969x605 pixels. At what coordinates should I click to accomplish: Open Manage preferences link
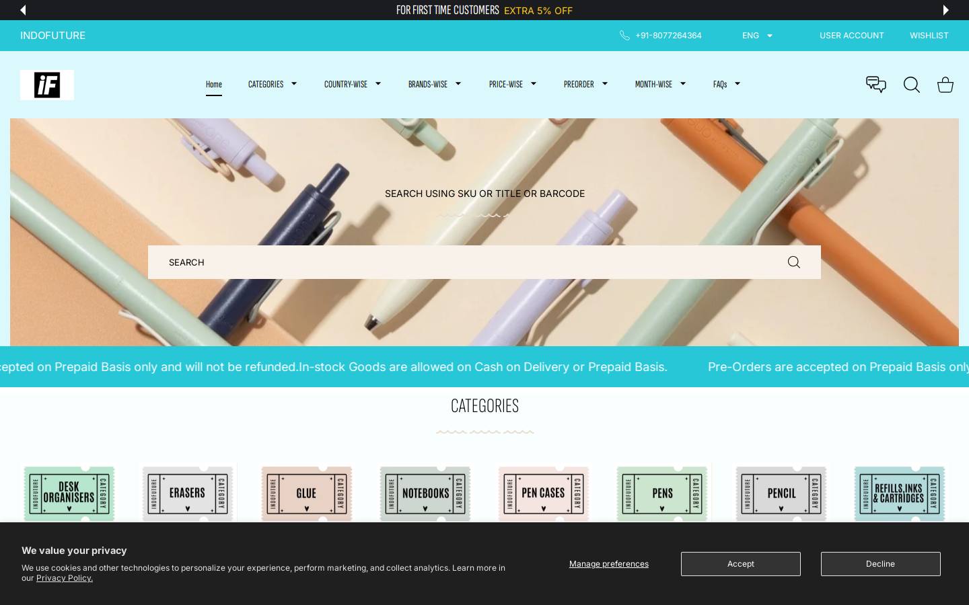pyautogui.click(x=609, y=564)
